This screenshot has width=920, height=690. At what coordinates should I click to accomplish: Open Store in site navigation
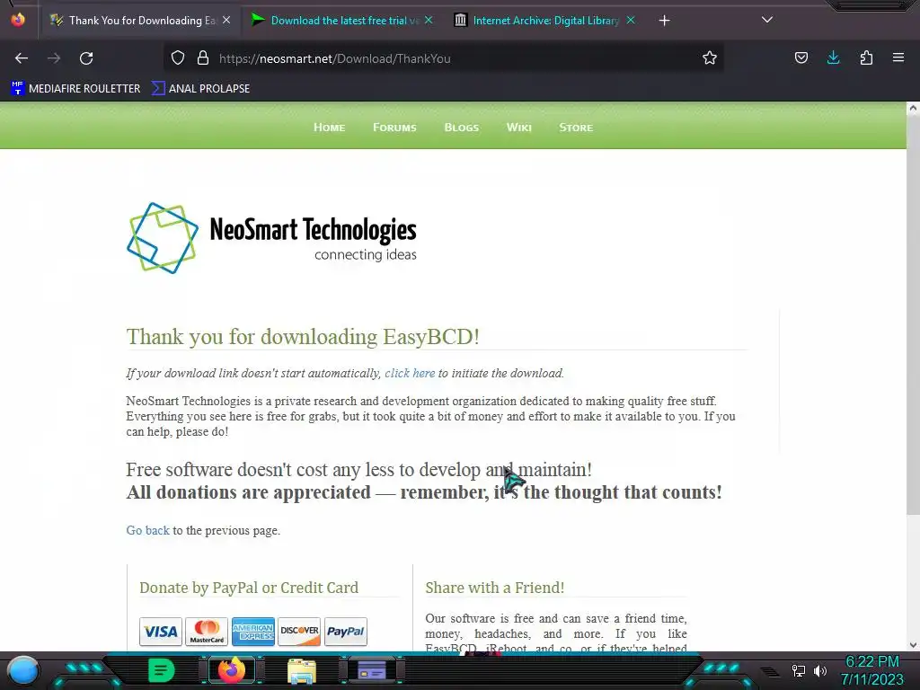point(576,128)
